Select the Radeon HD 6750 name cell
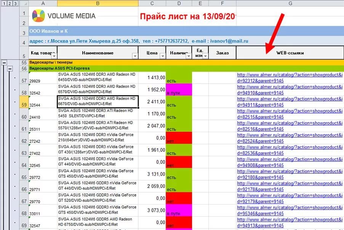Viewport: 344px width, 230px height. coord(98,222)
